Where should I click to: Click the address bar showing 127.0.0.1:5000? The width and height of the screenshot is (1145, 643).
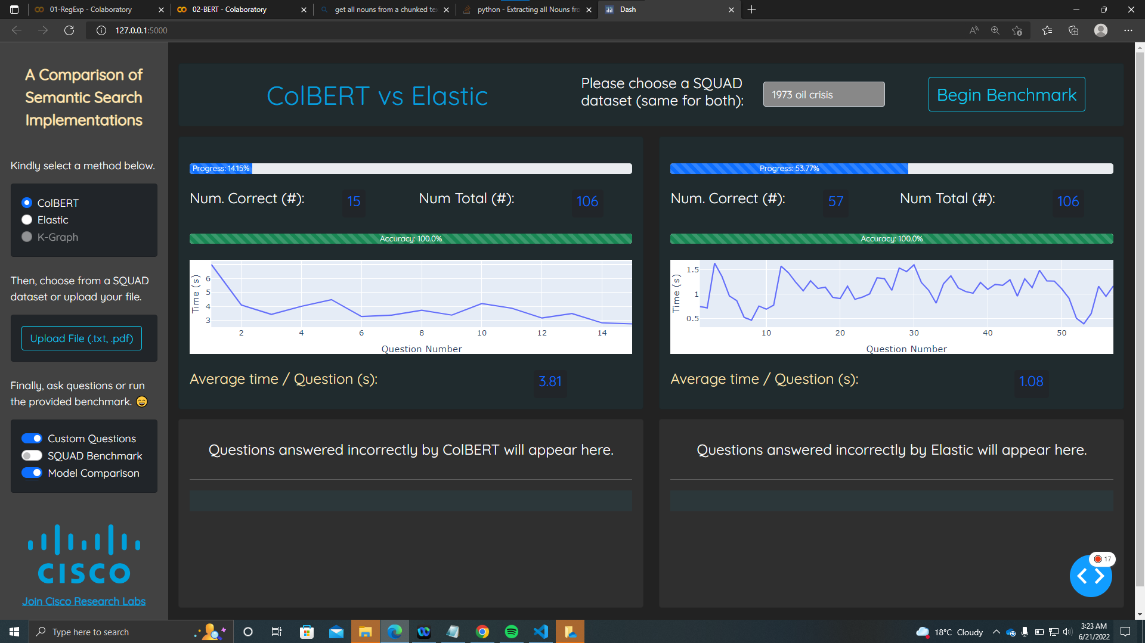525,30
